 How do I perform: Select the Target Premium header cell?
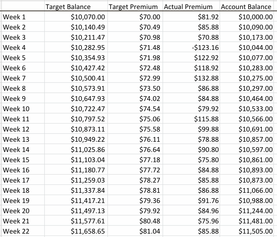pyautogui.click(x=133, y=7)
